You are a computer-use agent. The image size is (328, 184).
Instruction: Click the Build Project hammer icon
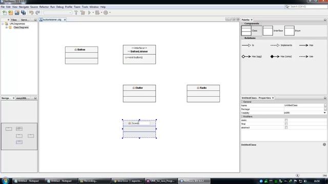point(76,13)
